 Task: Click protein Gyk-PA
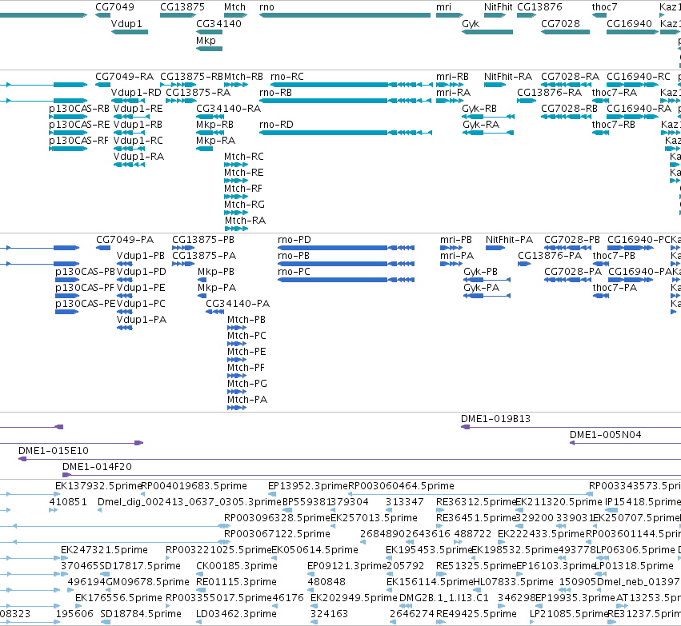[481, 288]
